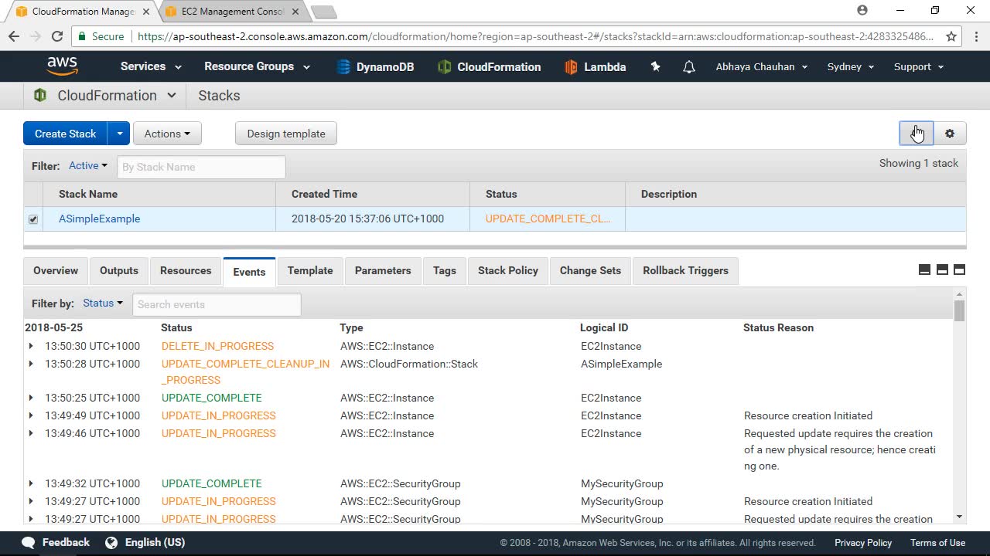Click the By Stack Name filter field
The image size is (990, 556).
pos(201,167)
